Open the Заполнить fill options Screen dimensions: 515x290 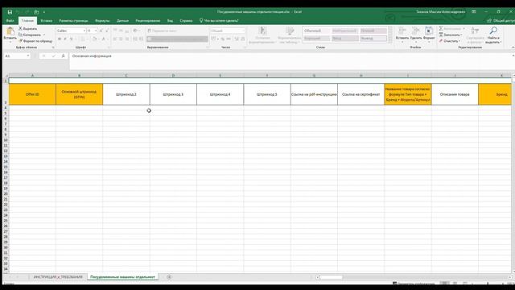coord(451,35)
